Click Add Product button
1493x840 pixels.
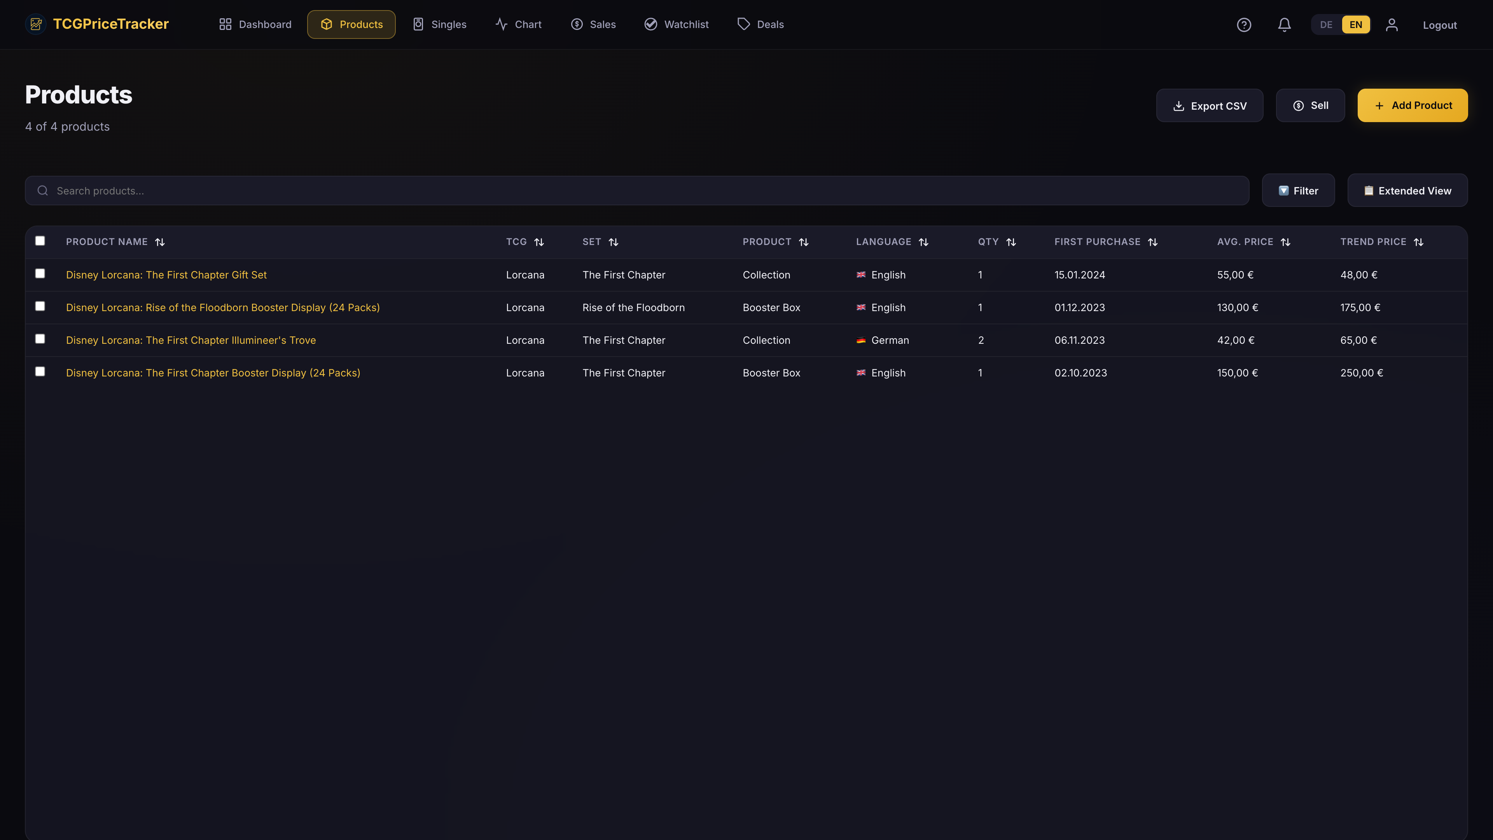pyautogui.click(x=1413, y=105)
